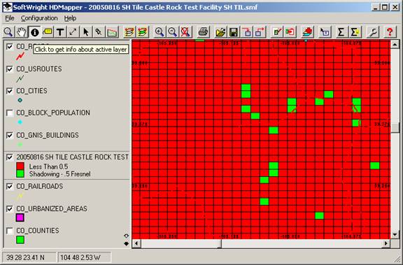Select the magnifier zoom tool
This screenshot has width=403, height=265.
tap(8, 32)
